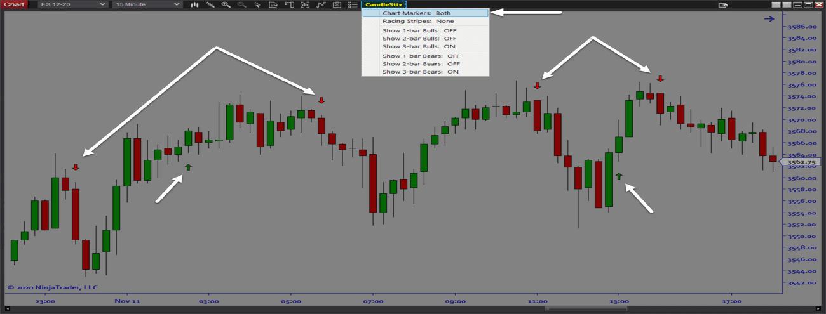Viewport: 826px width, 314px height.
Task: Open the CandleStix dropdown menu
Action: point(383,4)
